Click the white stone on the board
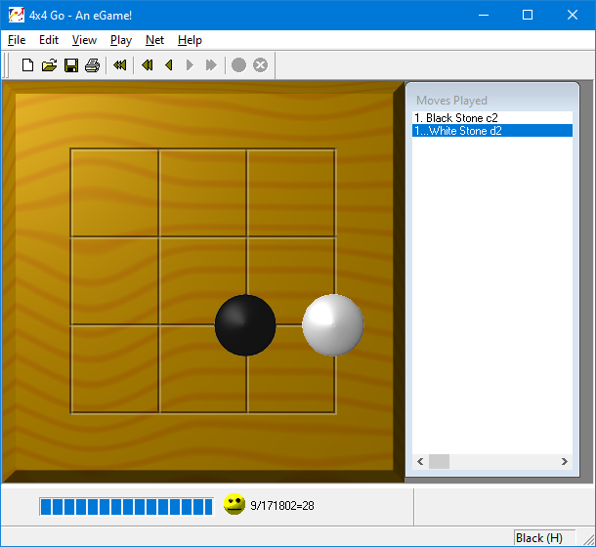The width and height of the screenshot is (596, 547). [x=333, y=325]
